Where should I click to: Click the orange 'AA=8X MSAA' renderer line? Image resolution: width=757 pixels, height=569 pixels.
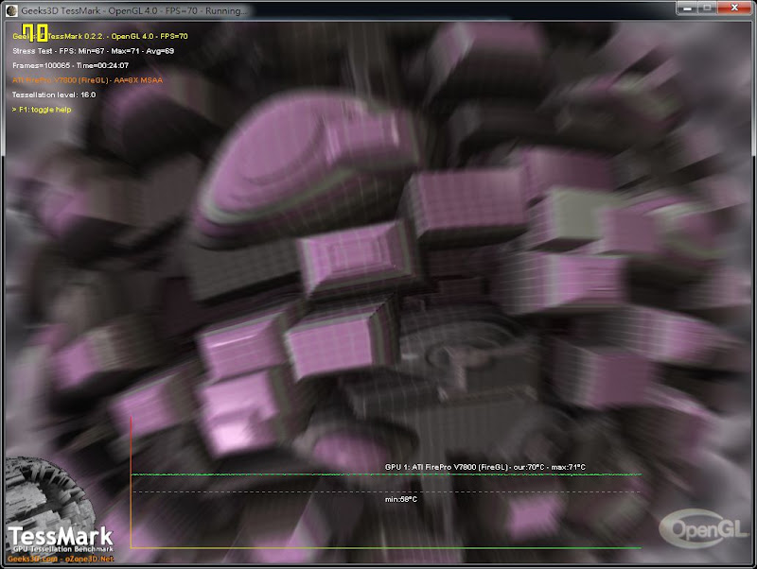[87, 80]
